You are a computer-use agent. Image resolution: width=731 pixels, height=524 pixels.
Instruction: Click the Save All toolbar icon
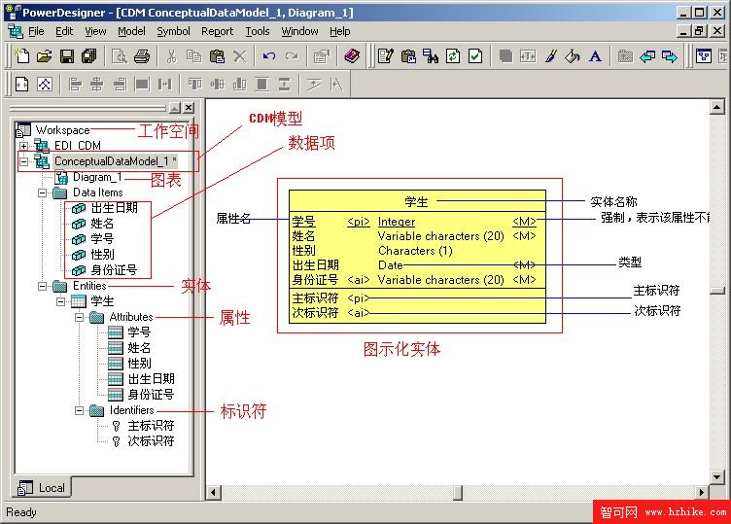coord(89,56)
